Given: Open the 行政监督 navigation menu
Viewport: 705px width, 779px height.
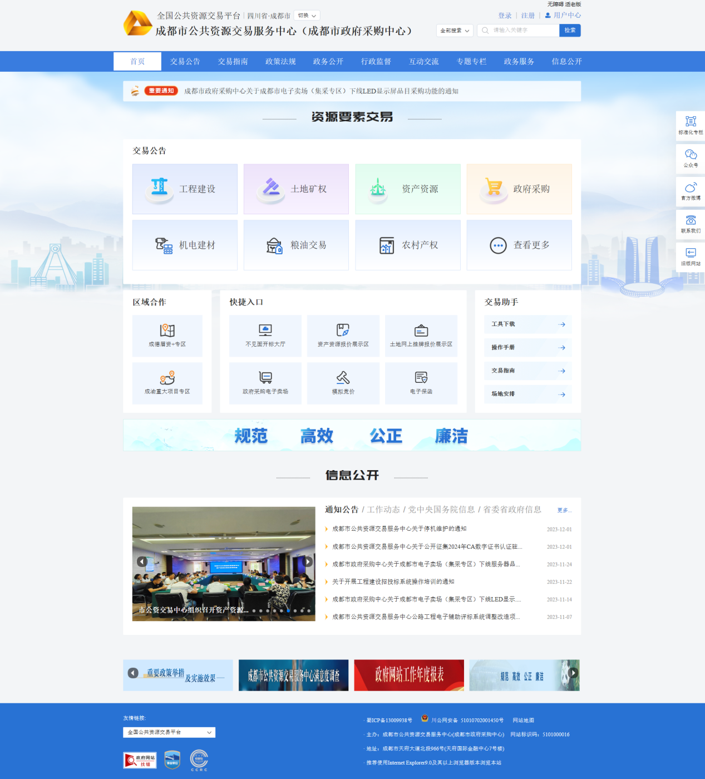Looking at the screenshot, I should tap(376, 62).
